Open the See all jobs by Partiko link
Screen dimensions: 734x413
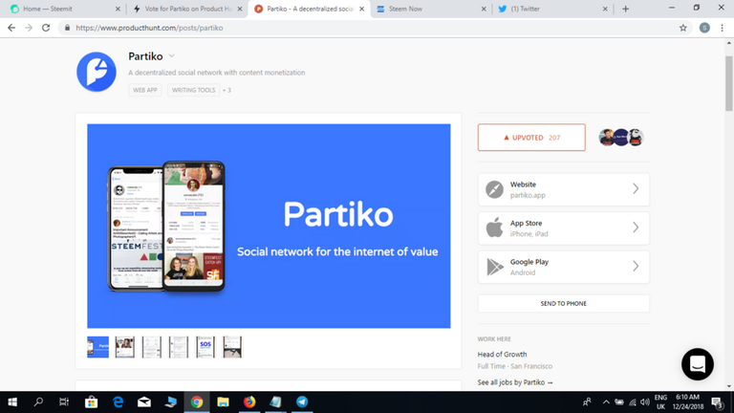click(515, 382)
